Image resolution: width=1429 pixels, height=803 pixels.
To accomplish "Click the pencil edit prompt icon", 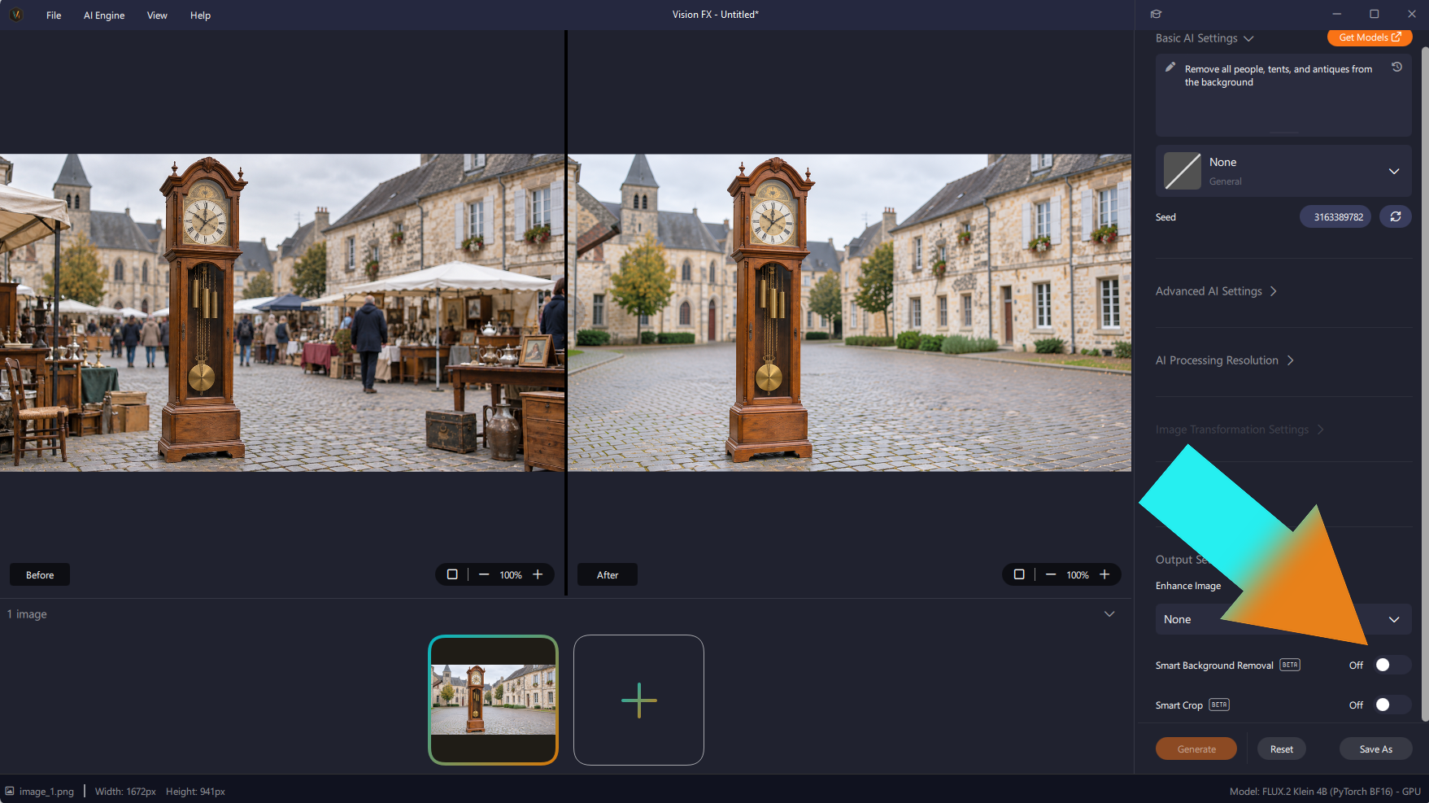I will click(1170, 67).
